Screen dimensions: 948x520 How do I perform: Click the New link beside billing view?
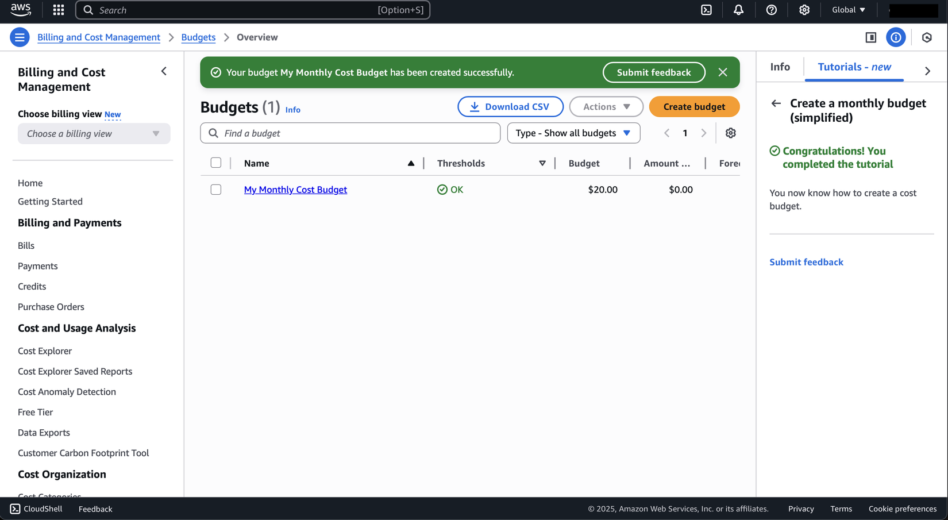click(113, 114)
